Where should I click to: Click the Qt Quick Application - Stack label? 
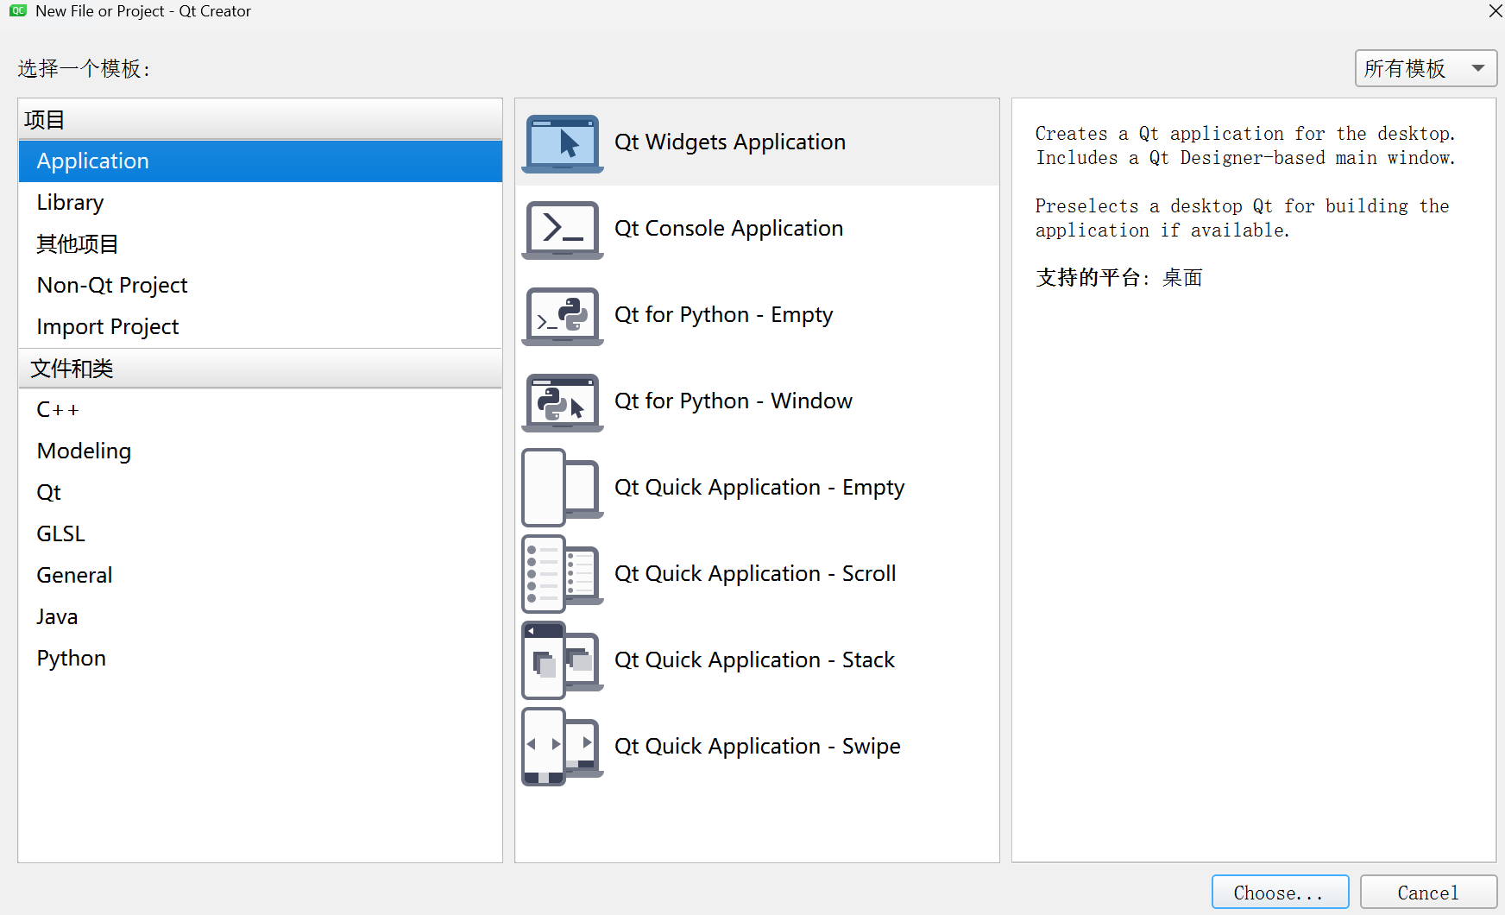click(x=754, y=660)
